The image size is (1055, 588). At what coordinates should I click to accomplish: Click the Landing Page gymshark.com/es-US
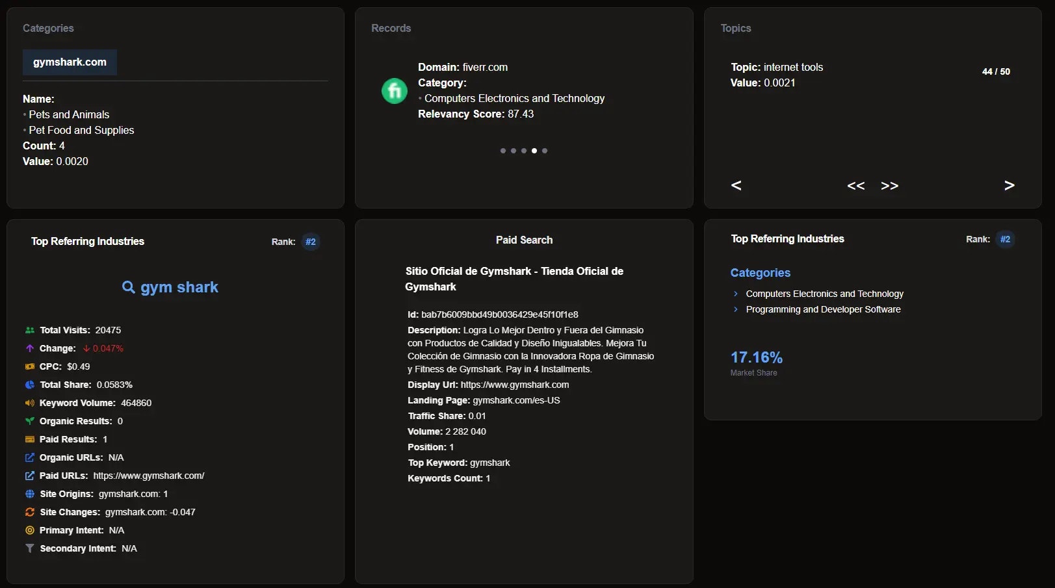(516, 400)
